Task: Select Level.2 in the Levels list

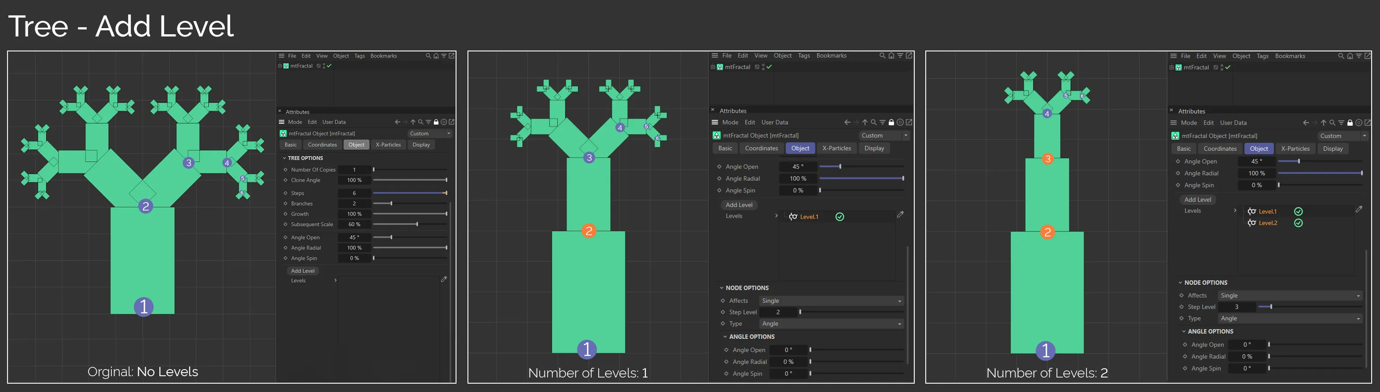Action: 1267,223
